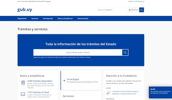Open the Participación menu
This screenshot has width=172, height=100.
point(48,19)
